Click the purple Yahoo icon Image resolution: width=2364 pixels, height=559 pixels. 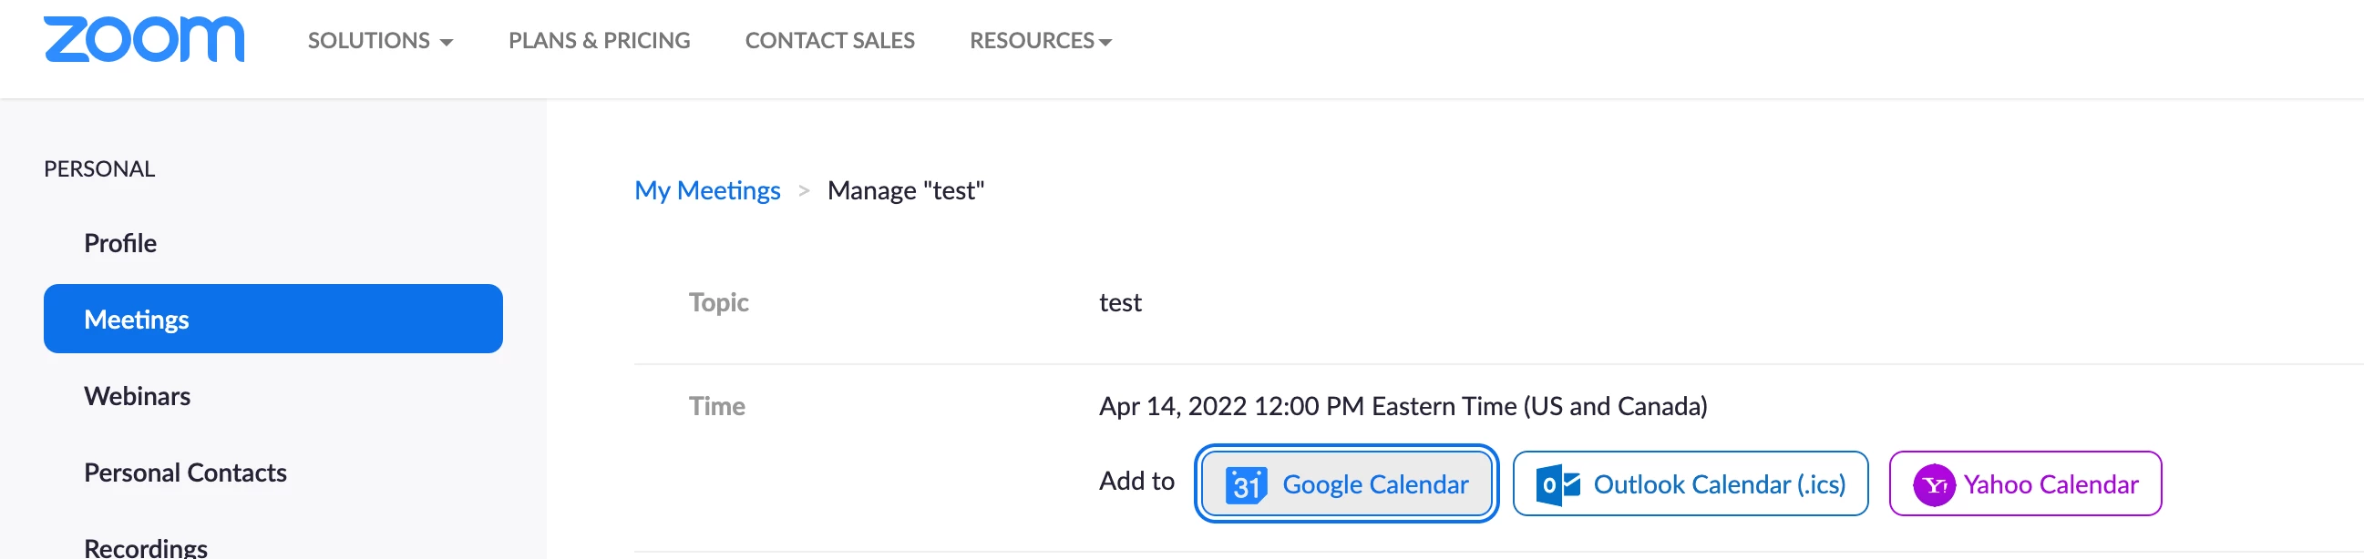(1934, 484)
